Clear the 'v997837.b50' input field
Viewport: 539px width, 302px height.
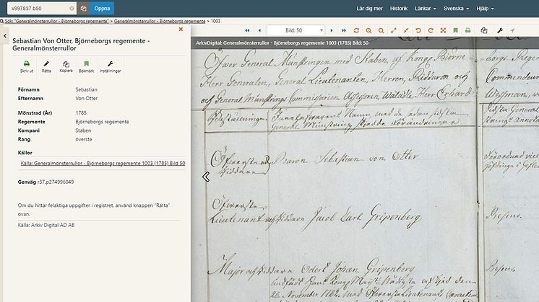pyautogui.click(x=72, y=9)
